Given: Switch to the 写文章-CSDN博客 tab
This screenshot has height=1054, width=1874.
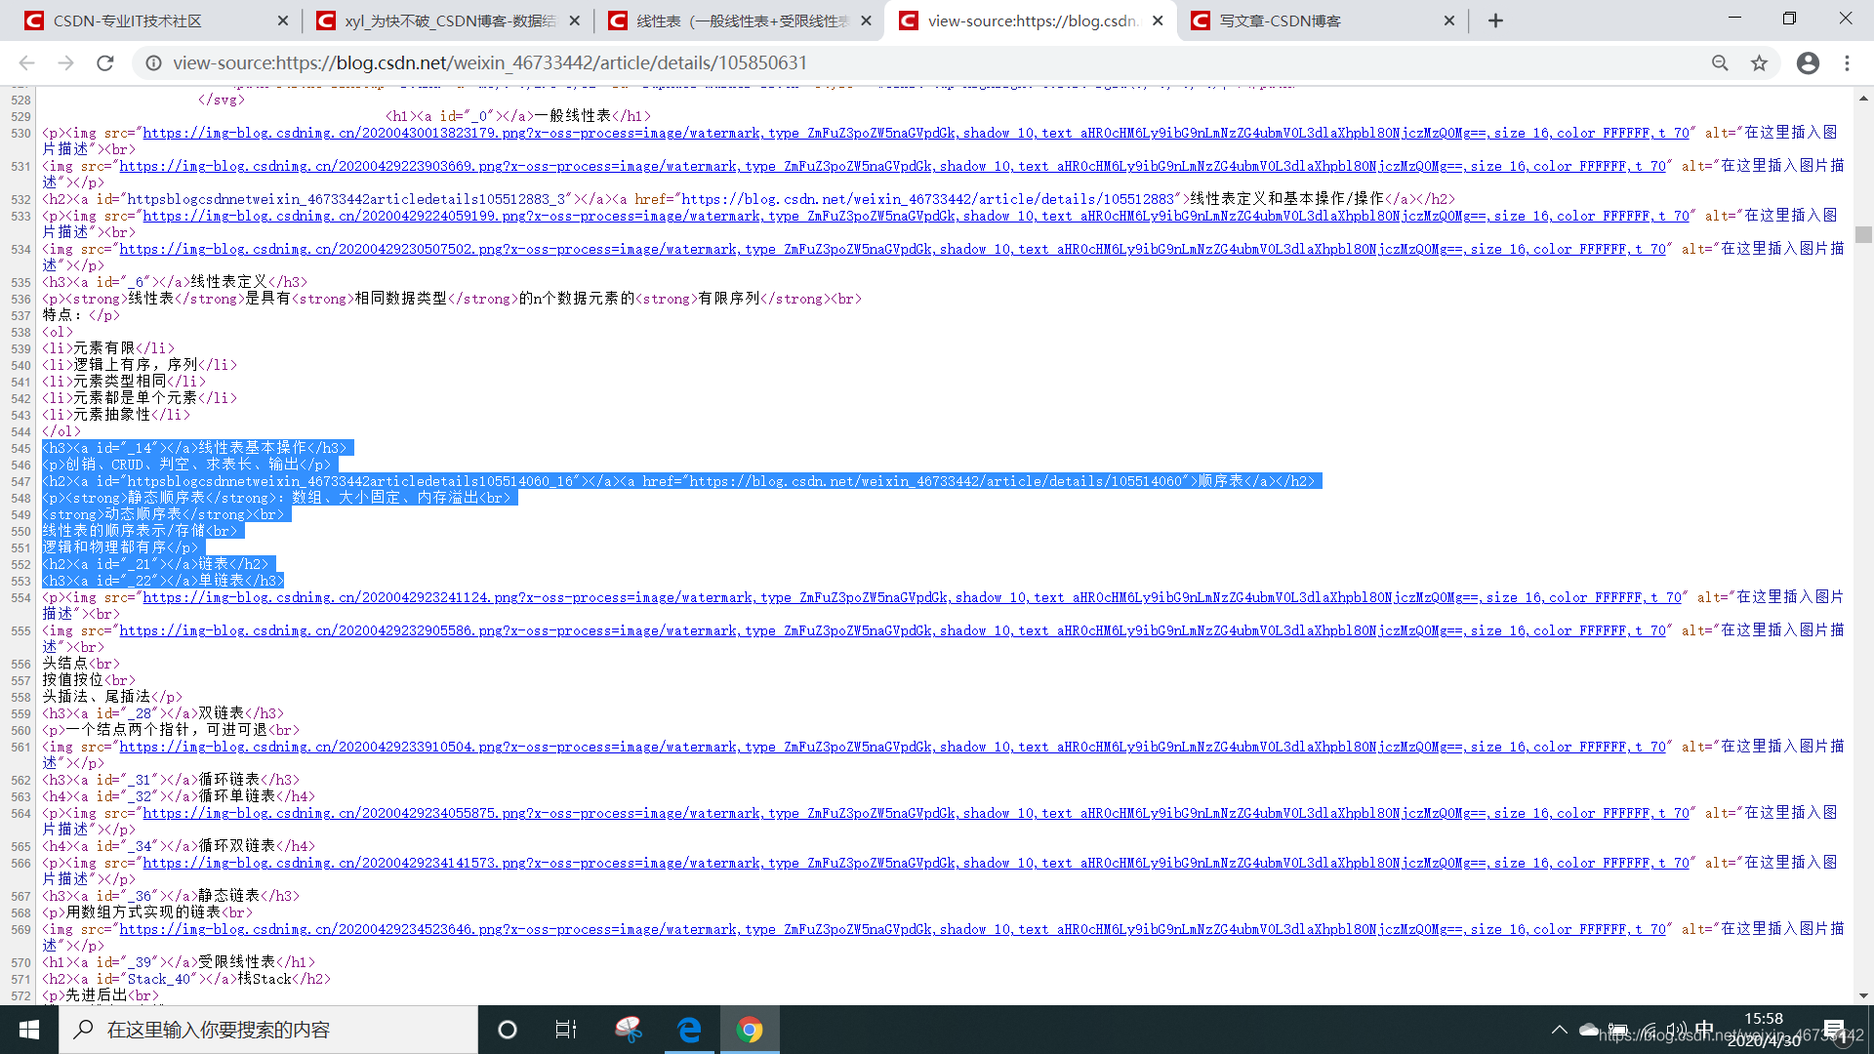Looking at the screenshot, I should (x=1322, y=20).
